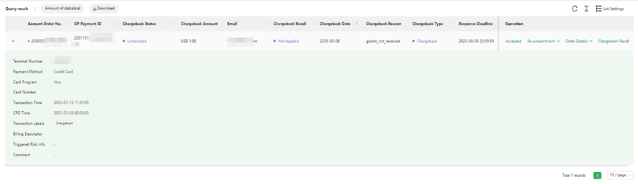Click the account order number starting 200030
Viewport: 638px width, 184px height.
pyautogui.click(x=49, y=41)
